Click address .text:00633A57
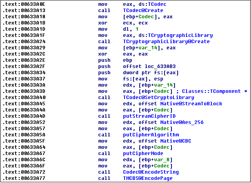Screen dimensions: 251x183 click(x=24, y=129)
